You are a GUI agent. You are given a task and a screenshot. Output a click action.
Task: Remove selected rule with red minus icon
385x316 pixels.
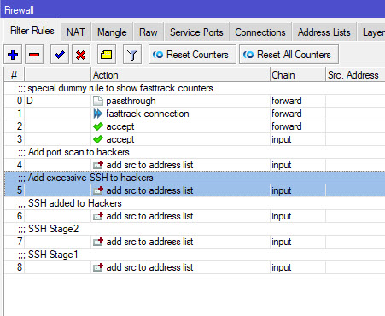(x=34, y=55)
